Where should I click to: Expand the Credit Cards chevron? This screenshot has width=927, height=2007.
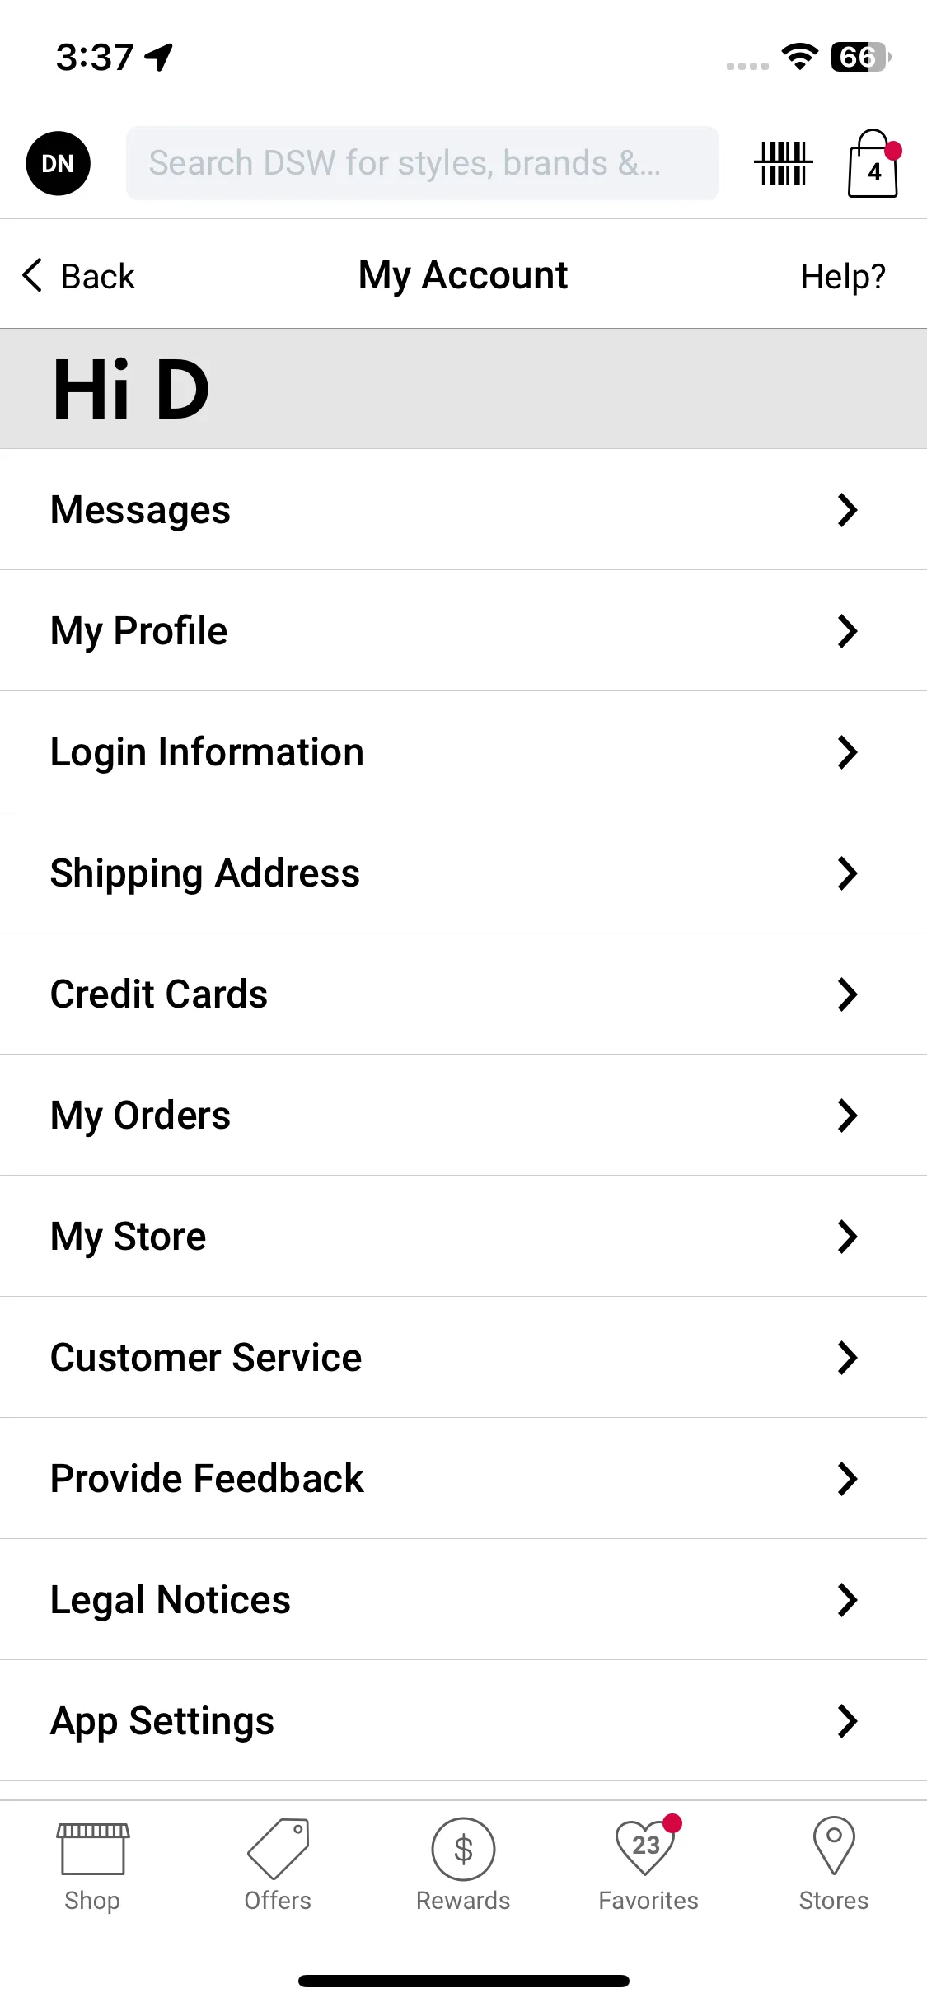pyautogui.click(x=848, y=994)
